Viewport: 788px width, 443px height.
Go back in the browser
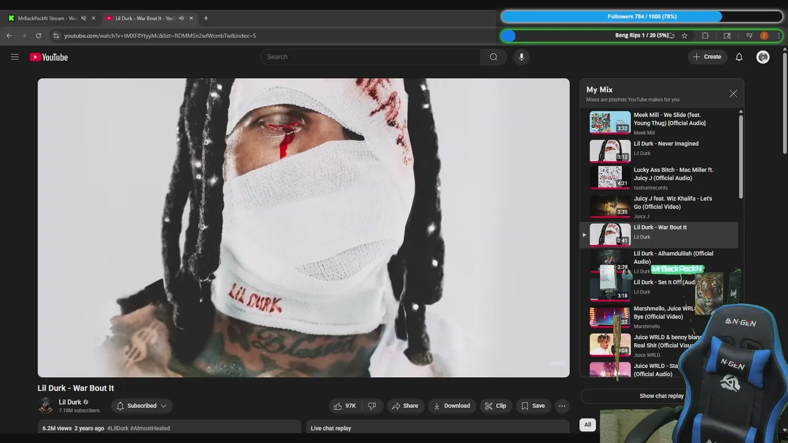[x=9, y=36]
